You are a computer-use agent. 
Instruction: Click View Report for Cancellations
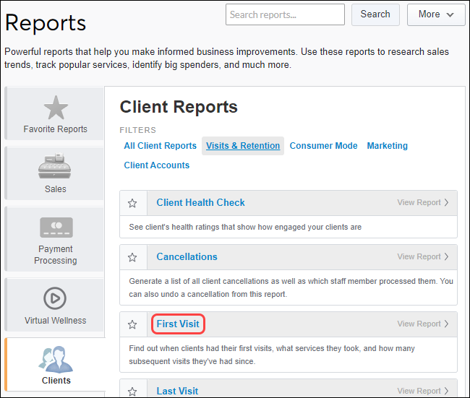(423, 256)
